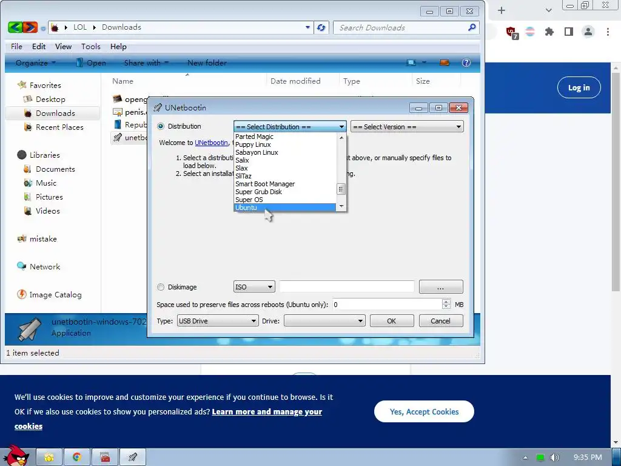The image size is (621, 466).
Task: Open the Tools menu in Explorer
Action: pos(91,46)
